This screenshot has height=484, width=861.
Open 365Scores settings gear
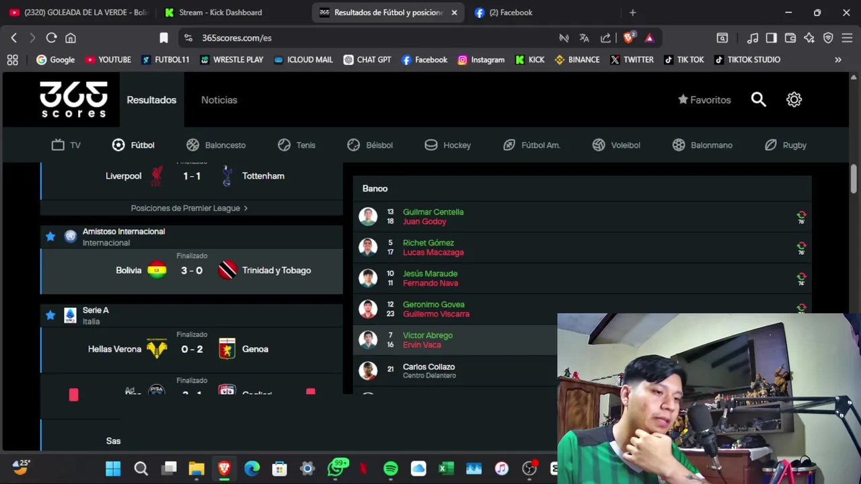point(794,99)
